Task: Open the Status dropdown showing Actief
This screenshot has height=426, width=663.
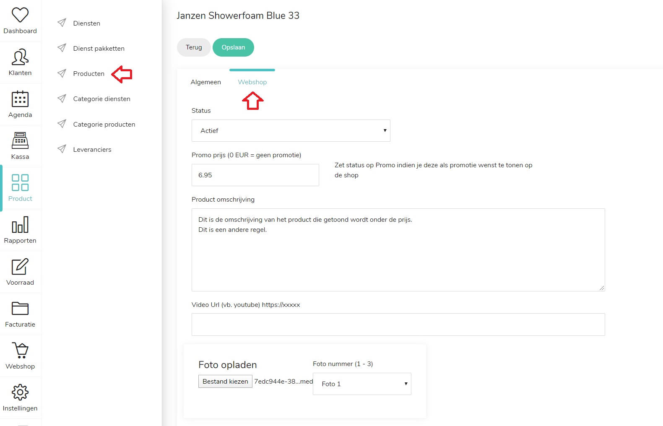Action: [291, 131]
